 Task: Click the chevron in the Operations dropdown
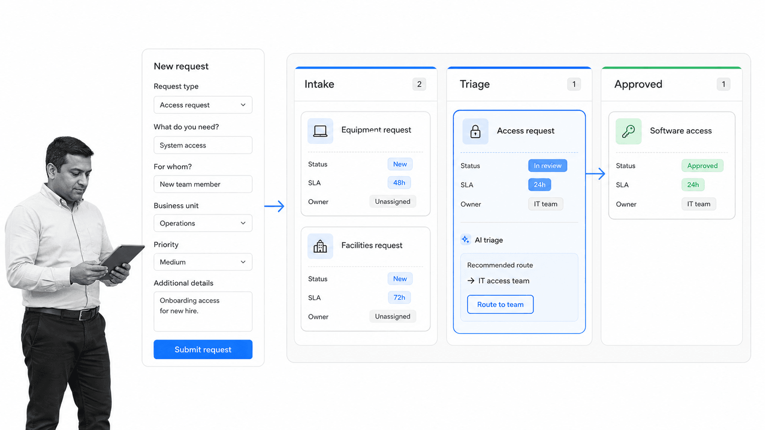243,223
